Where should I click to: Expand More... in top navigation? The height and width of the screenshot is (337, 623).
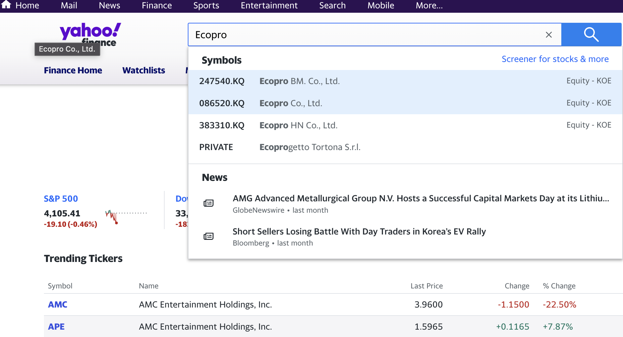pyautogui.click(x=429, y=6)
